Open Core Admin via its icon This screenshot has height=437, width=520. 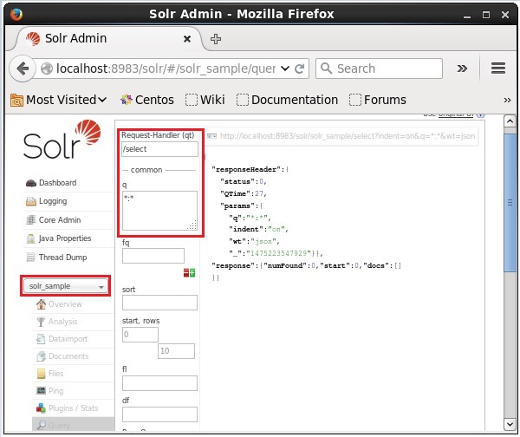[31, 220]
